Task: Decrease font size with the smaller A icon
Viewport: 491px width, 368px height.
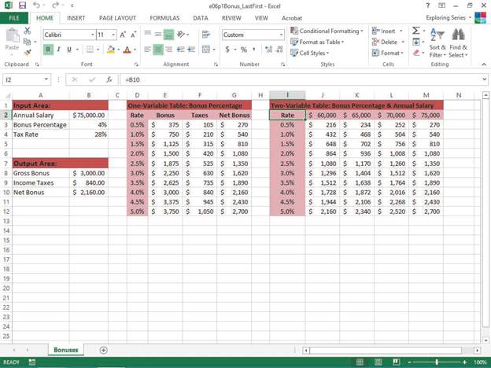Action: (x=134, y=35)
